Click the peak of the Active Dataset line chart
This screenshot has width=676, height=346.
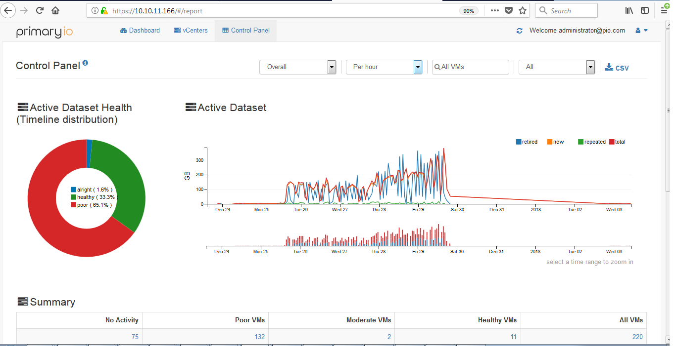443,149
